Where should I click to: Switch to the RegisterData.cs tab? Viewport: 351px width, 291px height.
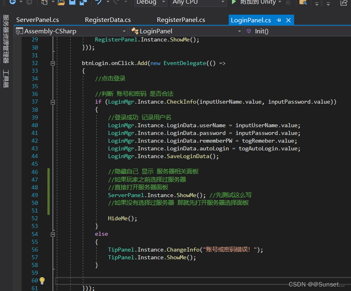click(108, 20)
